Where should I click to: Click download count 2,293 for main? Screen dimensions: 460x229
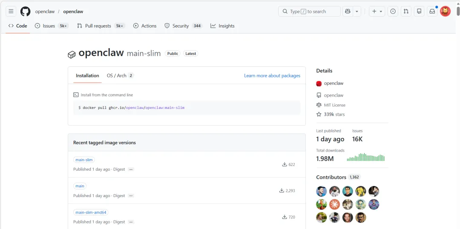287,191
